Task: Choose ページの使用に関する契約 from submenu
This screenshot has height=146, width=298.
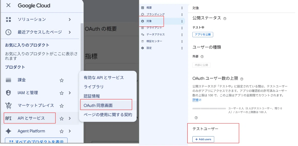Action: (x=108, y=115)
